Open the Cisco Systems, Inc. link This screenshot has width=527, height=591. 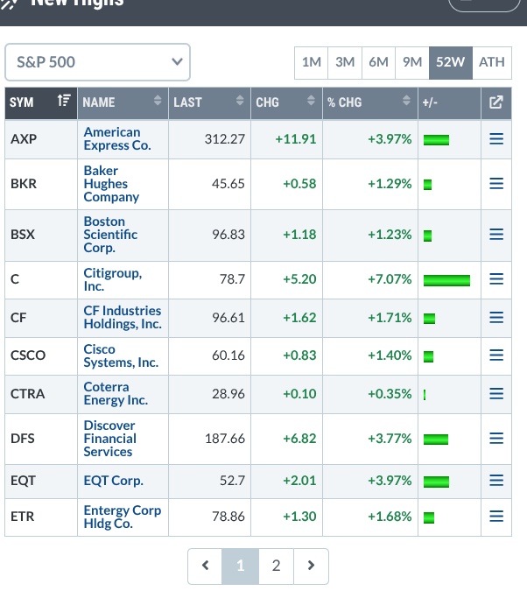click(x=121, y=355)
